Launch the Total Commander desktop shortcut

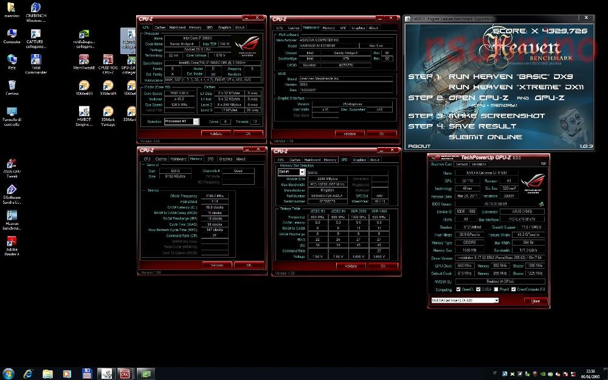click(36, 64)
